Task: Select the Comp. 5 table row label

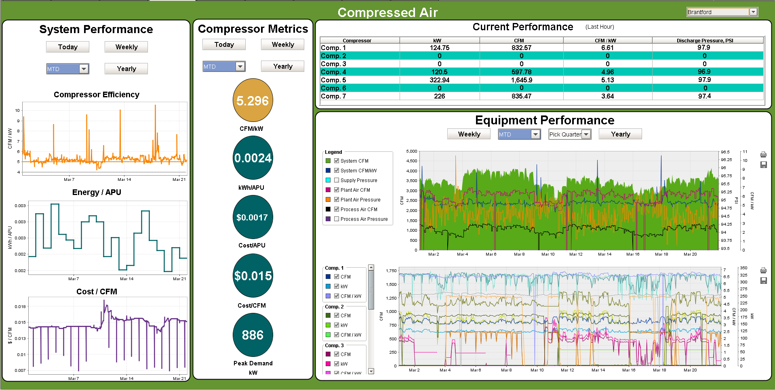Action: pos(333,80)
